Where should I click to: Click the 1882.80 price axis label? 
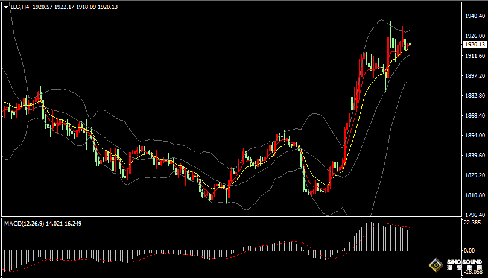[x=474, y=96]
